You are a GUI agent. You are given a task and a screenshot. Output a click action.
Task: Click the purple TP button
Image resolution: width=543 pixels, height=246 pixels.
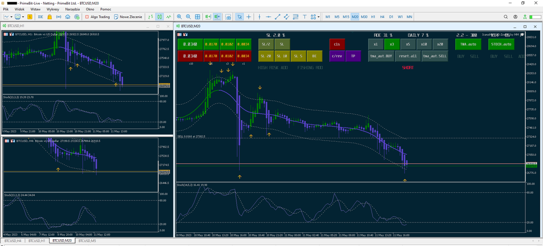click(x=353, y=56)
